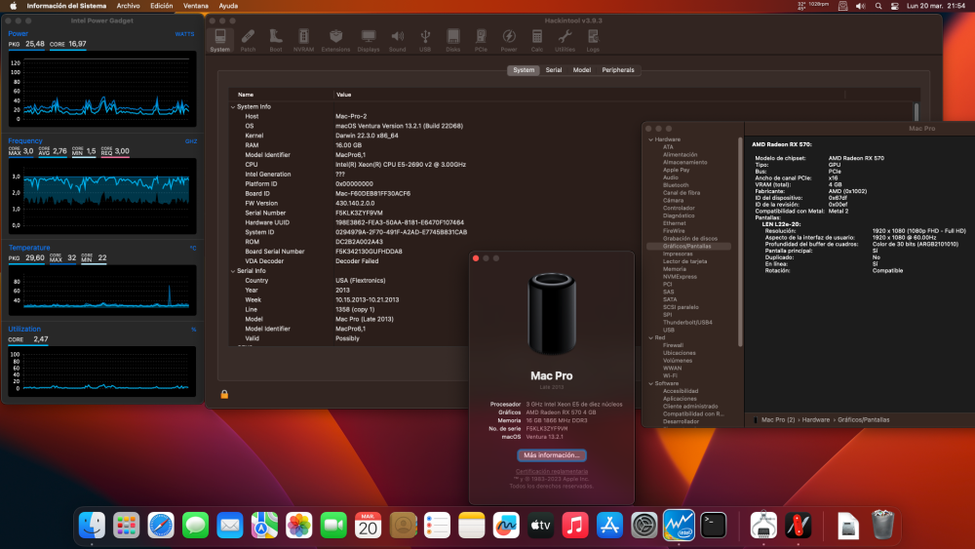The height and width of the screenshot is (549, 975).
Task: Open the USB section in Hackintool
Action: (x=425, y=40)
